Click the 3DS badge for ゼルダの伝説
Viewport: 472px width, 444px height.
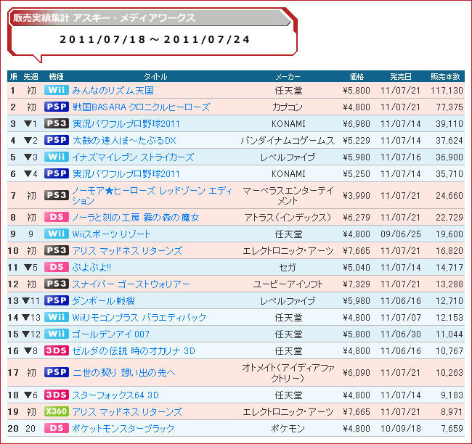pyautogui.click(x=57, y=350)
